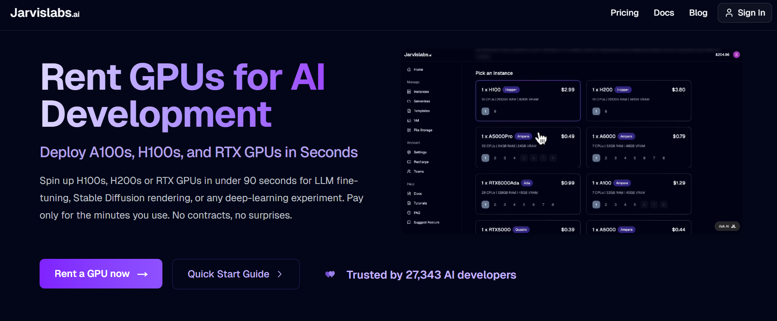Click the Tutorials icon in dashboard sidebar
This screenshot has height=321, width=777.
point(409,203)
